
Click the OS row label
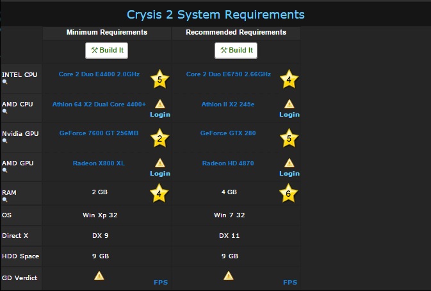coord(6,215)
